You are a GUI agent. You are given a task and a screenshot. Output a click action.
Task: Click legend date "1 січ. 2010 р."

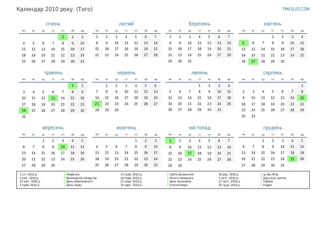pos(28,175)
